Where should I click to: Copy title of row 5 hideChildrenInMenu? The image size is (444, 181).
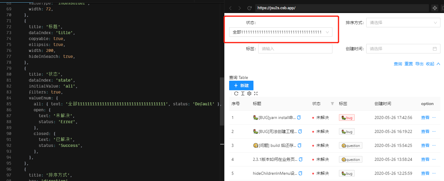click(300, 173)
